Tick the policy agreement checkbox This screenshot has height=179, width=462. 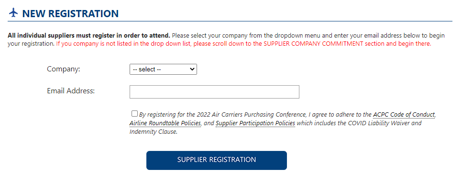point(135,114)
